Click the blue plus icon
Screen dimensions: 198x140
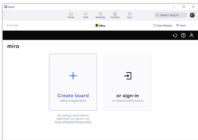click(73, 76)
